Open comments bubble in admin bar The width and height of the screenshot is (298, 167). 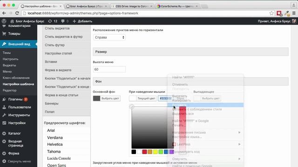65,21
